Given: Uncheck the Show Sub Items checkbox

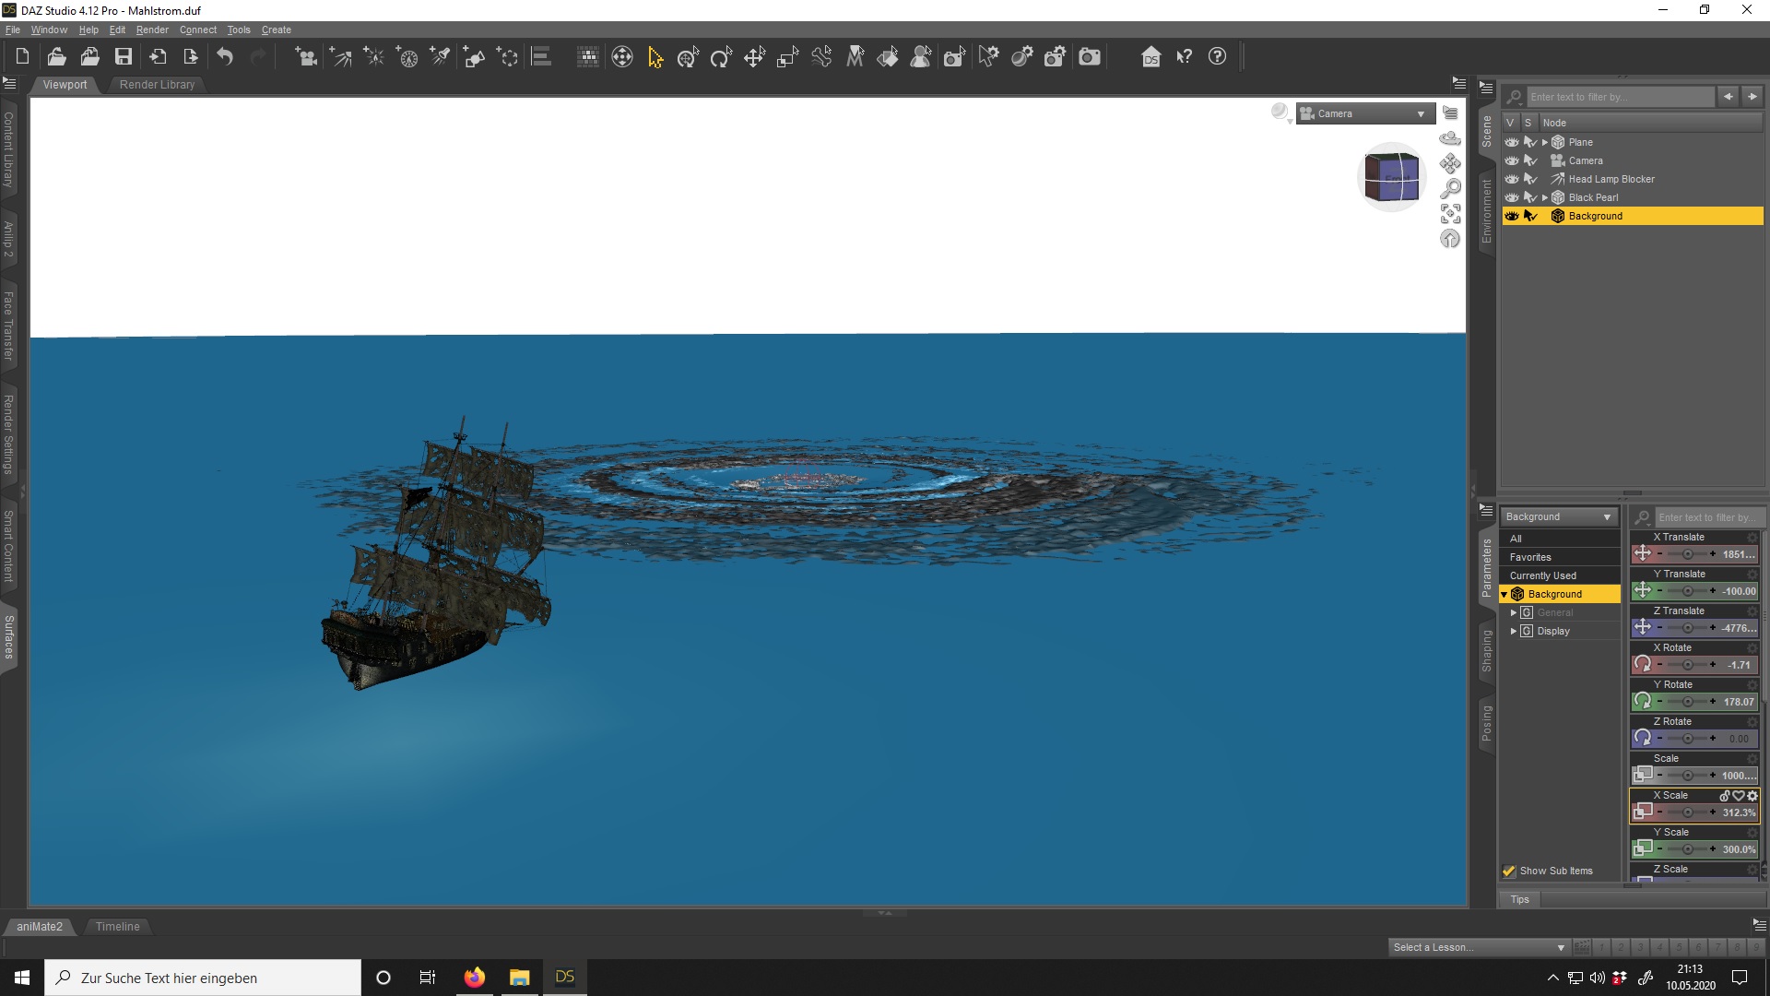Looking at the screenshot, I should (x=1509, y=871).
